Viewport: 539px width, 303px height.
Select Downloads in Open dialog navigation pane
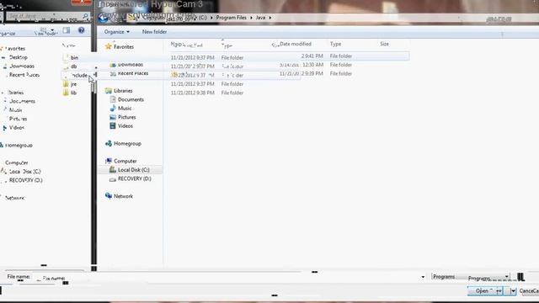[x=131, y=65]
